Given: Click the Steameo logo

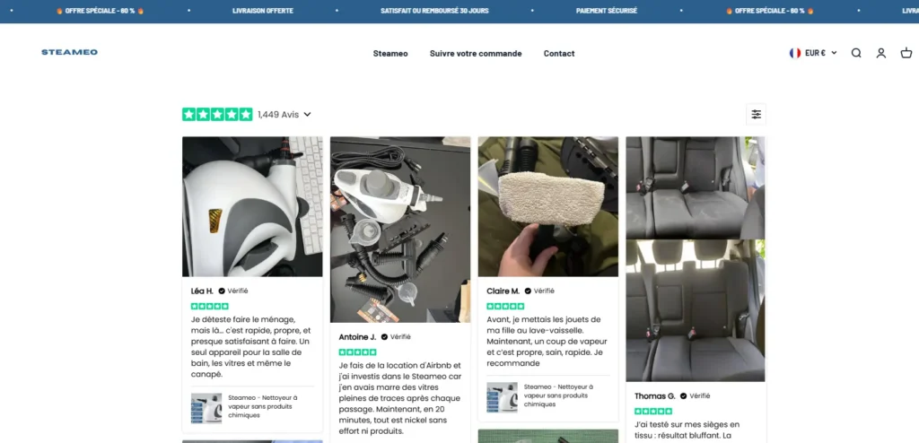Looking at the screenshot, I should coord(69,53).
